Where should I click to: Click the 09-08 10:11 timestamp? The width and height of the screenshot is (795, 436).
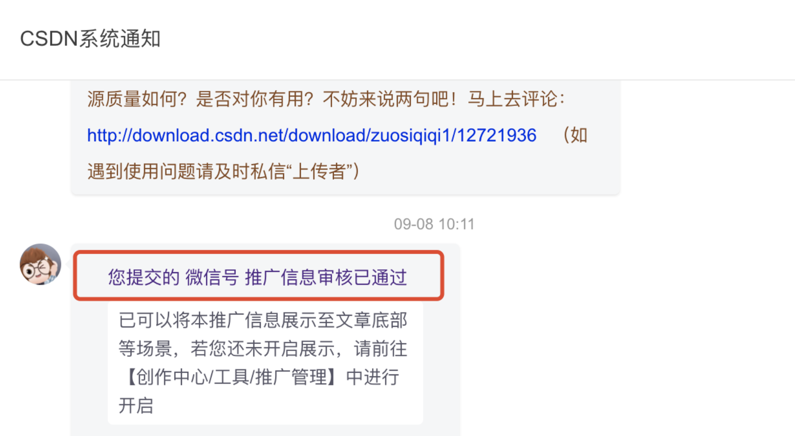point(434,224)
